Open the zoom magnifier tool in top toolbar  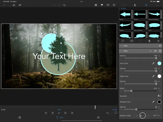click(x=64, y=5)
